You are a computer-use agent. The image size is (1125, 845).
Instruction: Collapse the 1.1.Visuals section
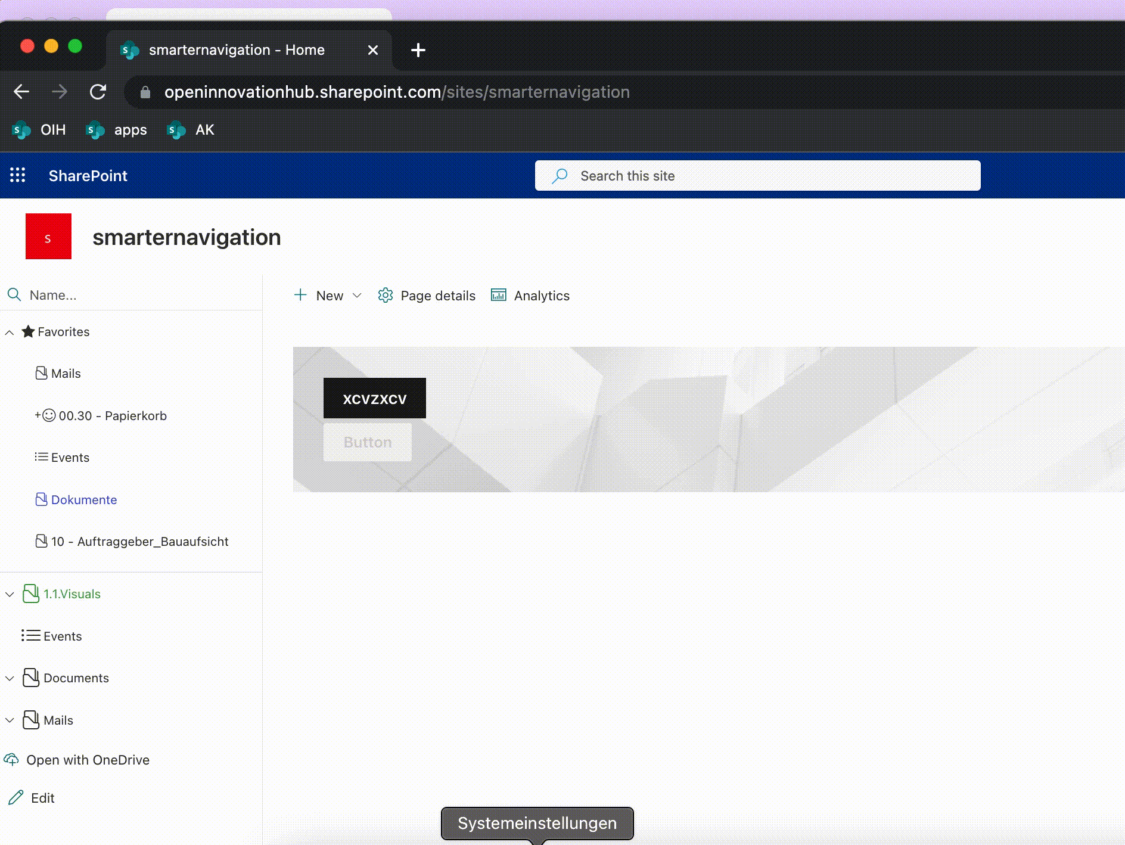[x=9, y=594]
